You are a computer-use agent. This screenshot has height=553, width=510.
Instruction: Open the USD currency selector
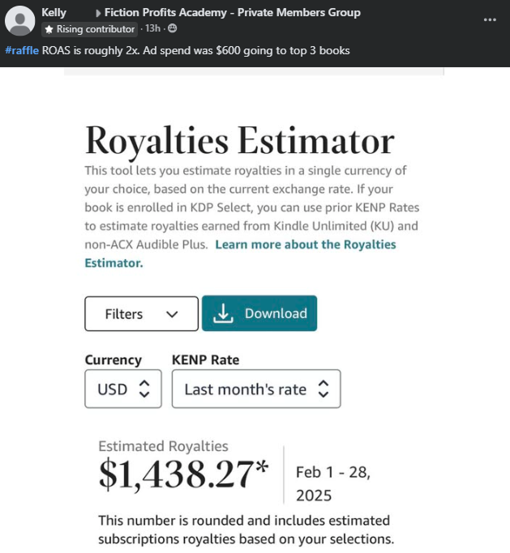click(x=123, y=389)
